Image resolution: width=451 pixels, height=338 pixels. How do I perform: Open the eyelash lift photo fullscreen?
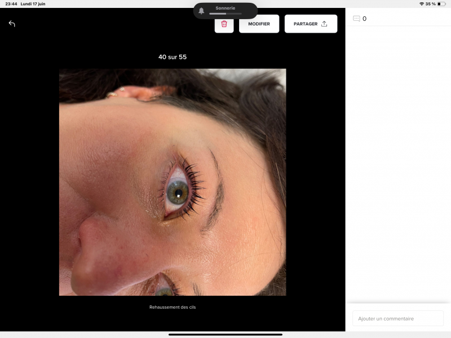(173, 182)
